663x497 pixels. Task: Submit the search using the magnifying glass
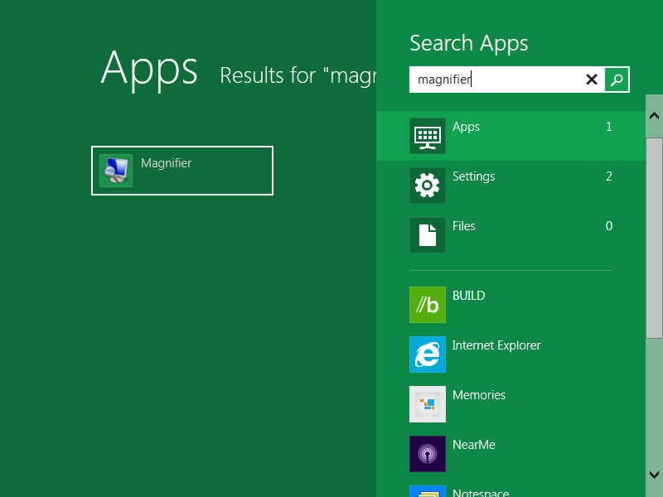pyautogui.click(x=617, y=80)
